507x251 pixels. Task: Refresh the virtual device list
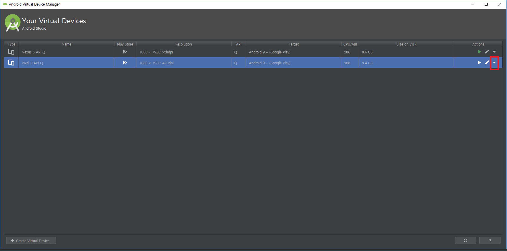pyautogui.click(x=466, y=240)
